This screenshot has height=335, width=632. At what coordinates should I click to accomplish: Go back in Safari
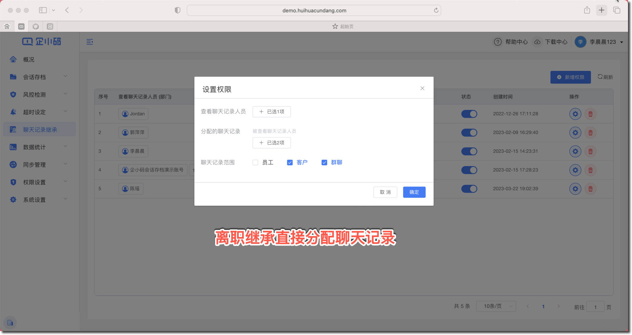pyautogui.click(x=67, y=10)
